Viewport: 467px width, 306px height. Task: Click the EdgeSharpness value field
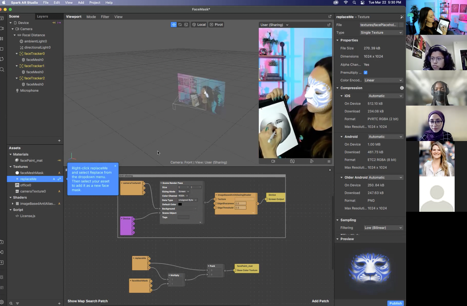click(x=240, y=203)
